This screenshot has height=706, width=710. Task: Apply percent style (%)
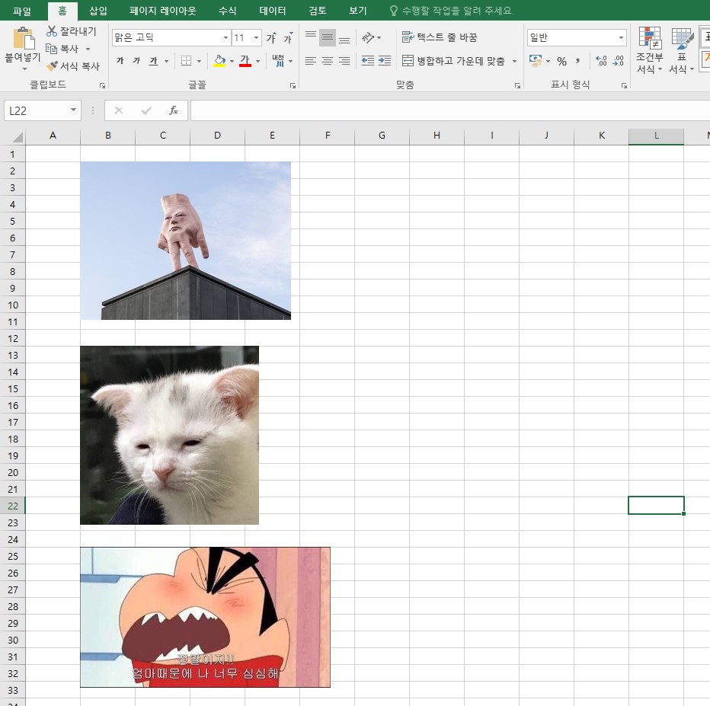562,61
